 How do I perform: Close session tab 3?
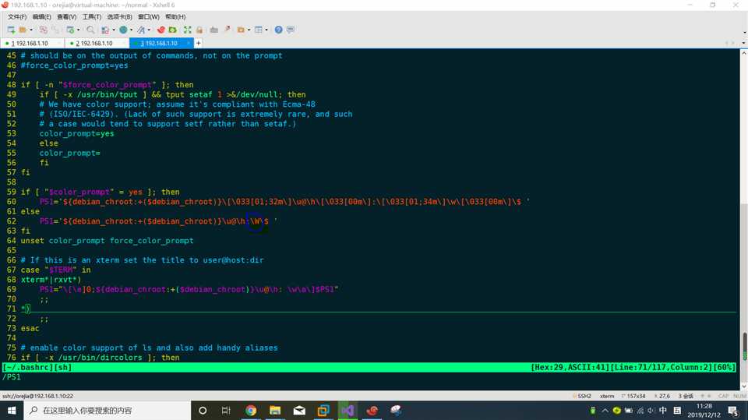189,43
